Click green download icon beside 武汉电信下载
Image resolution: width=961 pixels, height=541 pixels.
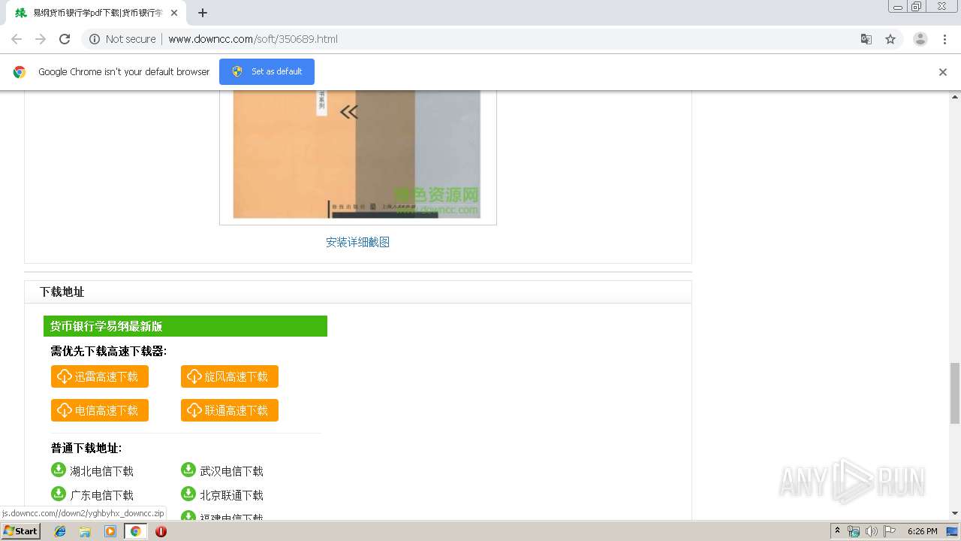(188, 470)
